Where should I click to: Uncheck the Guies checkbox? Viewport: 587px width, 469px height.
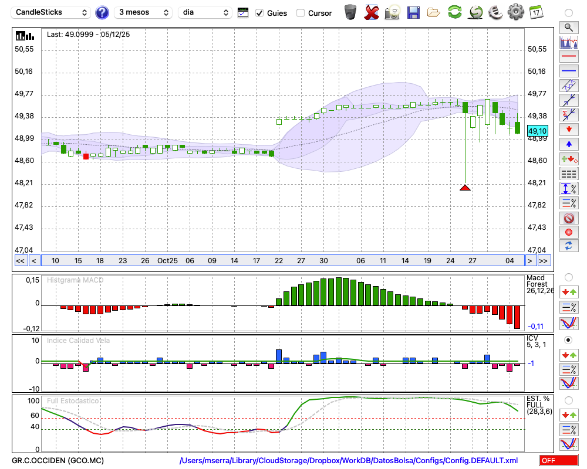pyautogui.click(x=259, y=13)
